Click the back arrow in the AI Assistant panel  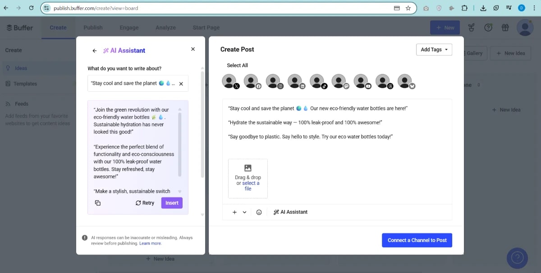coord(95,50)
